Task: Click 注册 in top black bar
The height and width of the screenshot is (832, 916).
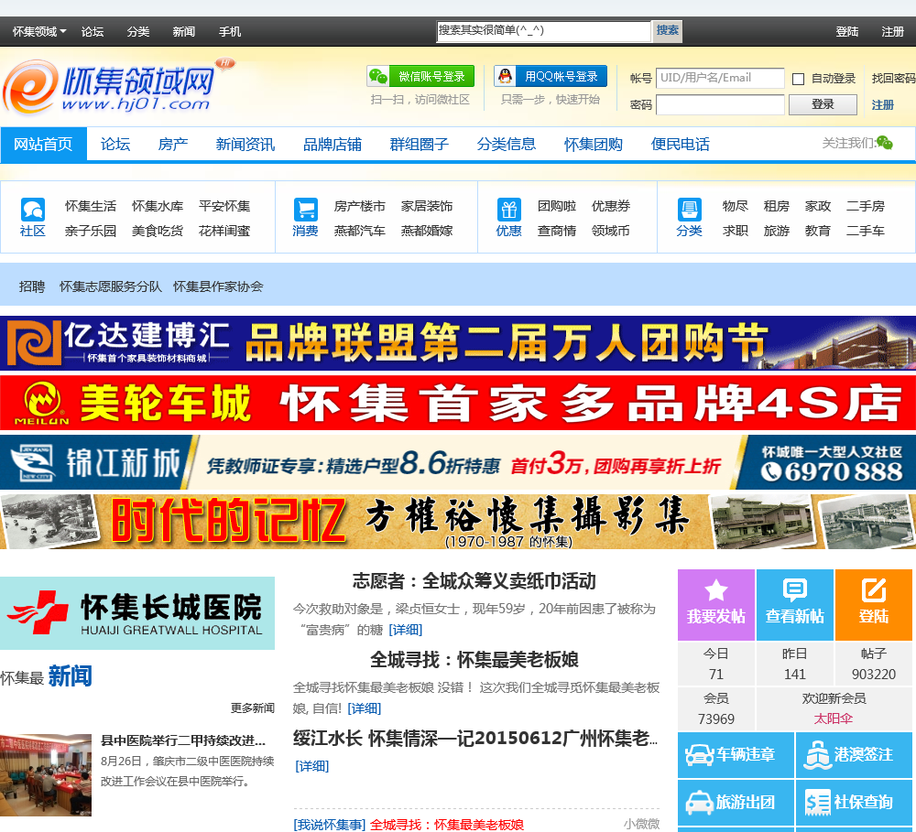Action: 892,31
